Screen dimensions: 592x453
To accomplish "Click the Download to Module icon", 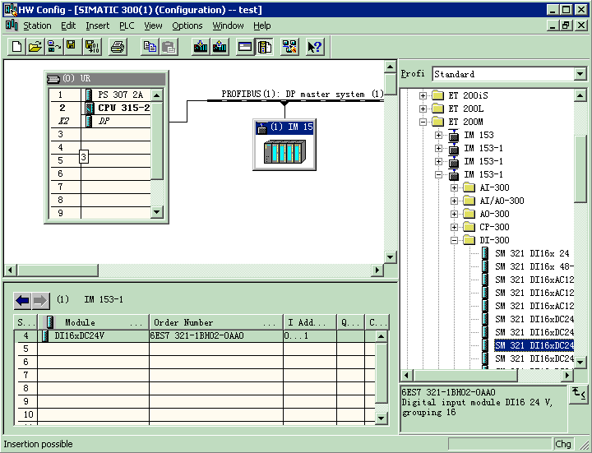I will [x=201, y=47].
